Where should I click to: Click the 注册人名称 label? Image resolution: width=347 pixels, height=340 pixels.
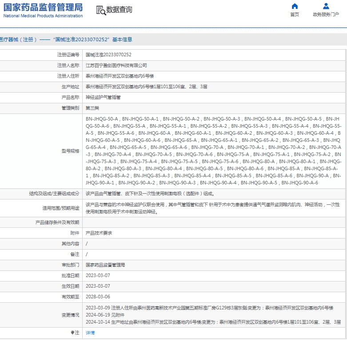click(68, 65)
